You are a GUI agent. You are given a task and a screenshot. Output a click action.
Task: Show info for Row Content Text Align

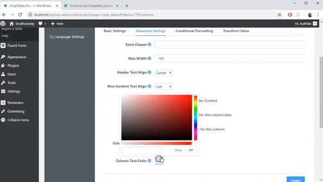149,86
